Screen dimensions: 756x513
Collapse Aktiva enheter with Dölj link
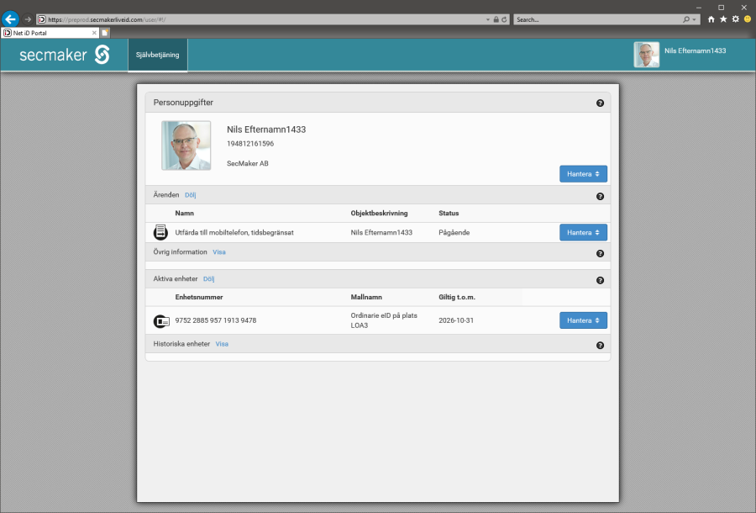click(x=209, y=279)
